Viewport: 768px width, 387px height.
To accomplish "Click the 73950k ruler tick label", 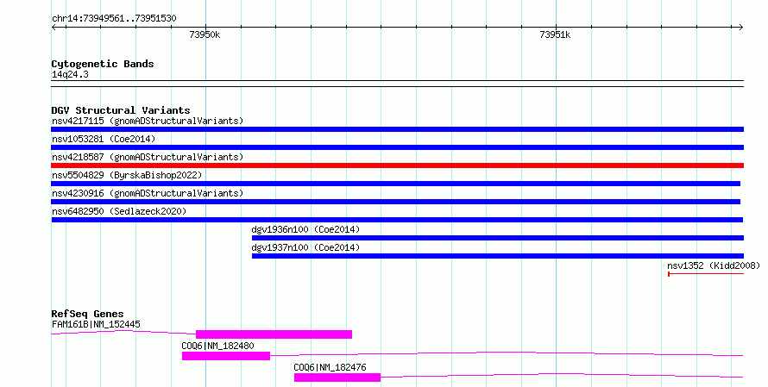I will [x=205, y=34].
